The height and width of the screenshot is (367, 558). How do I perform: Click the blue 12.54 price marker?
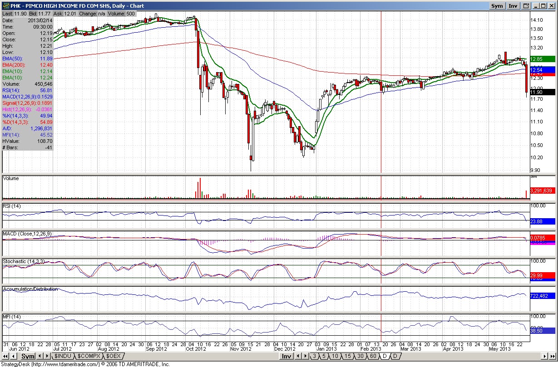tap(543, 70)
